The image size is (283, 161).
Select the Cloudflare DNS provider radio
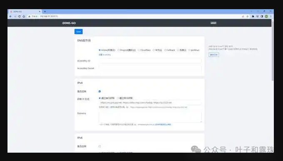tap(139, 50)
